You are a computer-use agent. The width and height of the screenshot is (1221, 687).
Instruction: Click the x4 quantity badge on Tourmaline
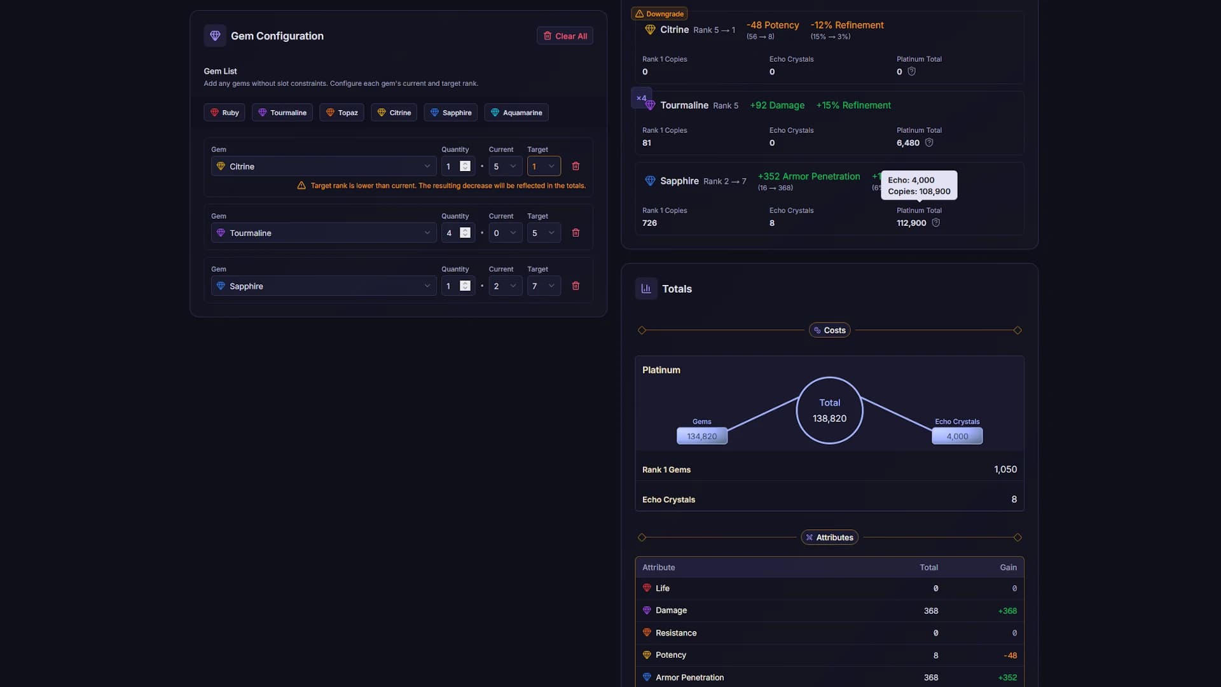point(641,98)
